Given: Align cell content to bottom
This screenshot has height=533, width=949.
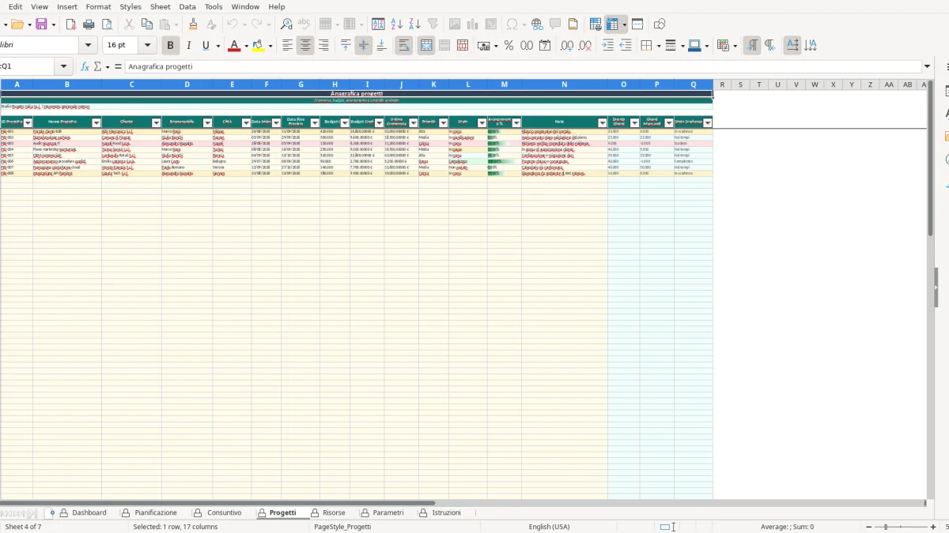Looking at the screenshot, I should [x=381, y=46].
